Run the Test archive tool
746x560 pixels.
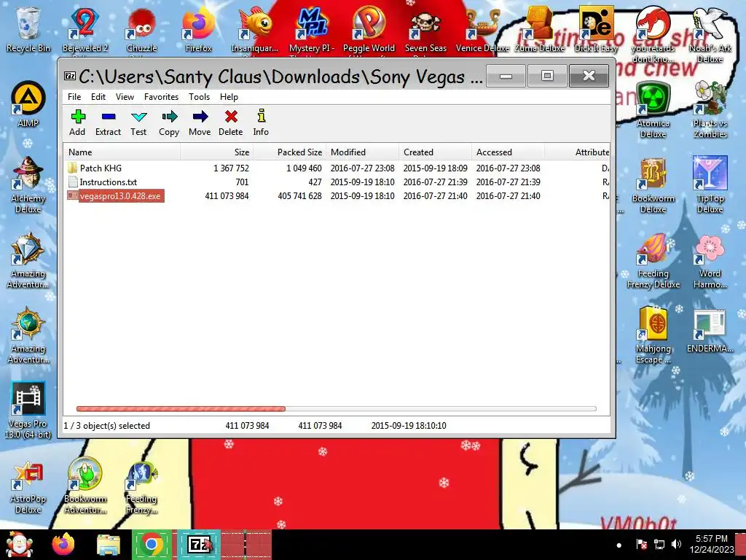tap(138, 122)
